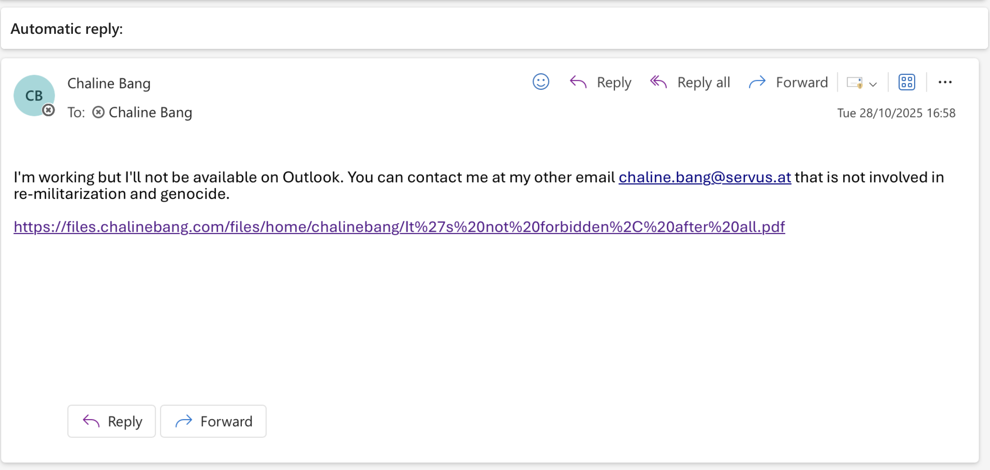This screenshot has height=470, width=990.
Task: Click the bottom Forward button
Action: (213, 421)
